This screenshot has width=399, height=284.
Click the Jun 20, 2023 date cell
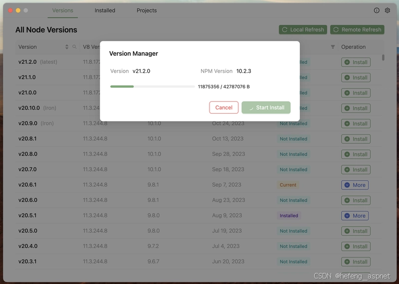tap(228, 262)
